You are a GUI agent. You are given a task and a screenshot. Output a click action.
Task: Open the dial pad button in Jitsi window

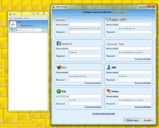(12, 30)
